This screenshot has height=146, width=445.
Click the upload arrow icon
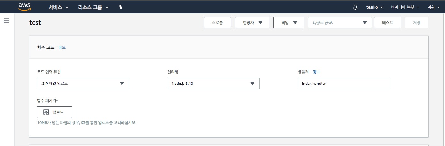pos(46,112)
